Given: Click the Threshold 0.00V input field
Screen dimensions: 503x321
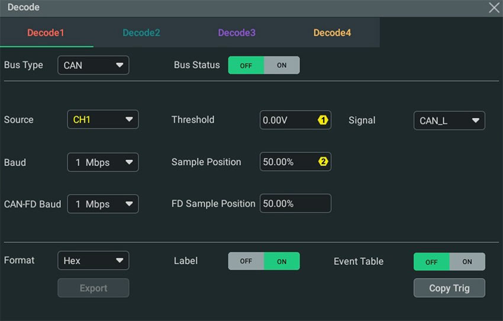Looking at the screenshot, I should [x=295, y=120].
